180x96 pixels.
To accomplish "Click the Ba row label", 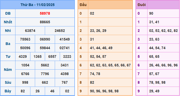I will [8, 44].
